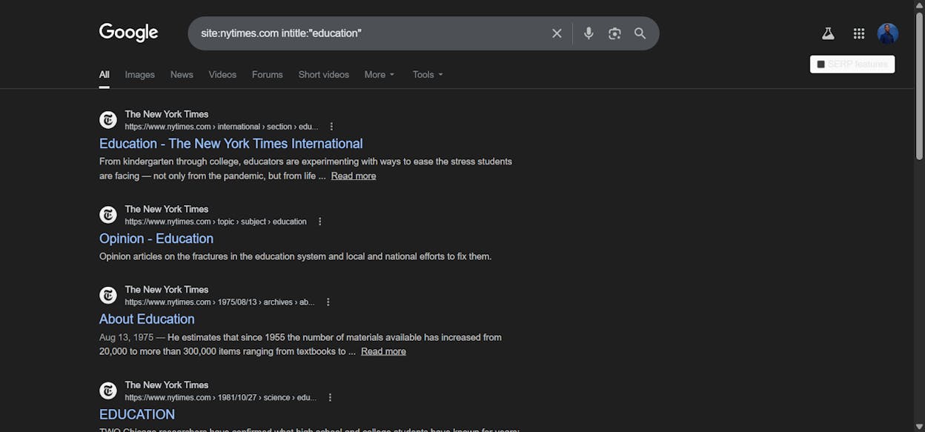Click NYT favicon beside Opinion - Education result
This screenshot has width=925, height=432.
pyautogui.click(x=108, y=215)
